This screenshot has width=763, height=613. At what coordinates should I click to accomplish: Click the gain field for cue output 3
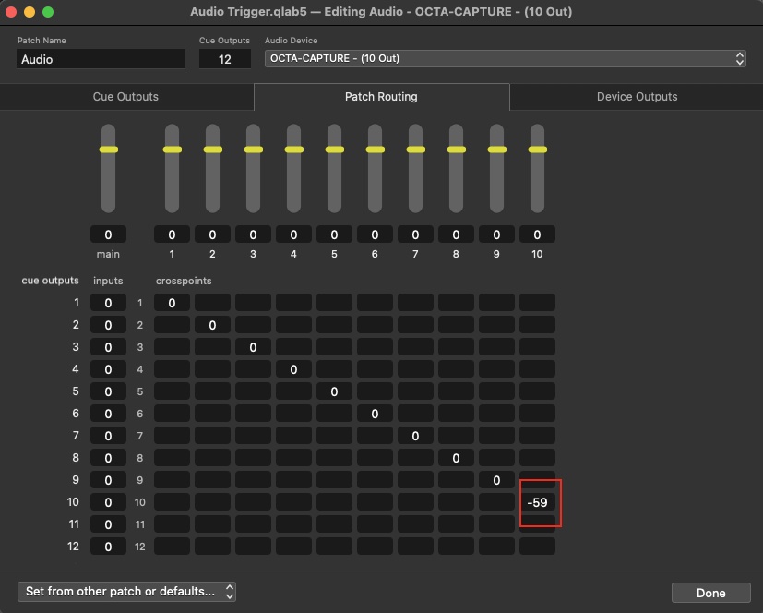(x=108, y=347)
